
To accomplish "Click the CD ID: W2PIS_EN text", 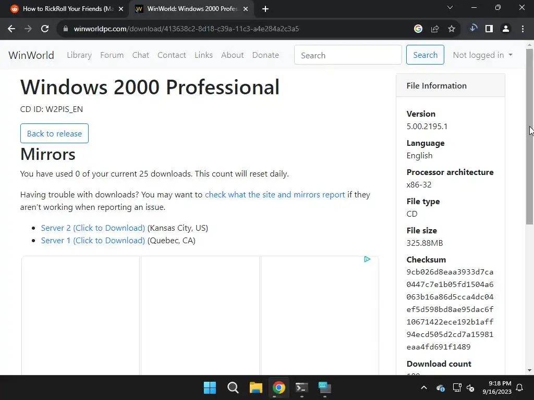I will pyautogui.click(x=52, y=109).
